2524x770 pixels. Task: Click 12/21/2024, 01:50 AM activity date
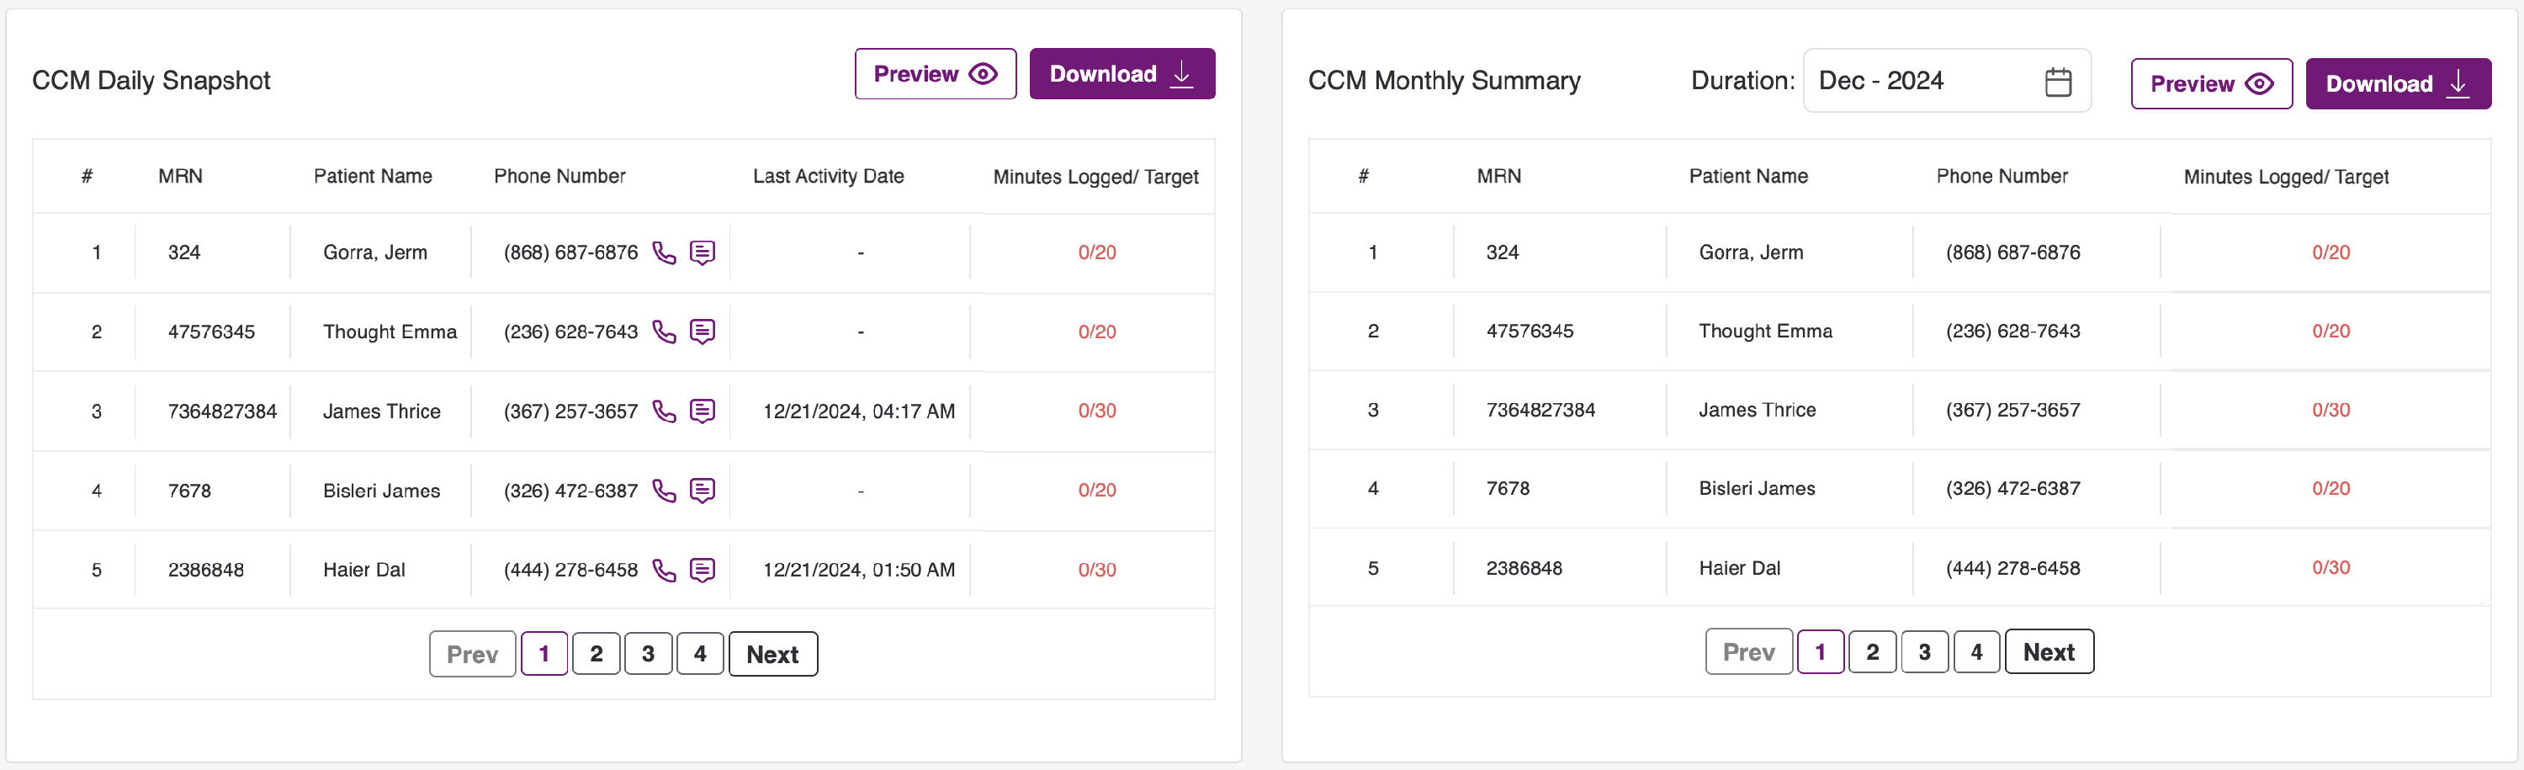[x=858, y=571]
